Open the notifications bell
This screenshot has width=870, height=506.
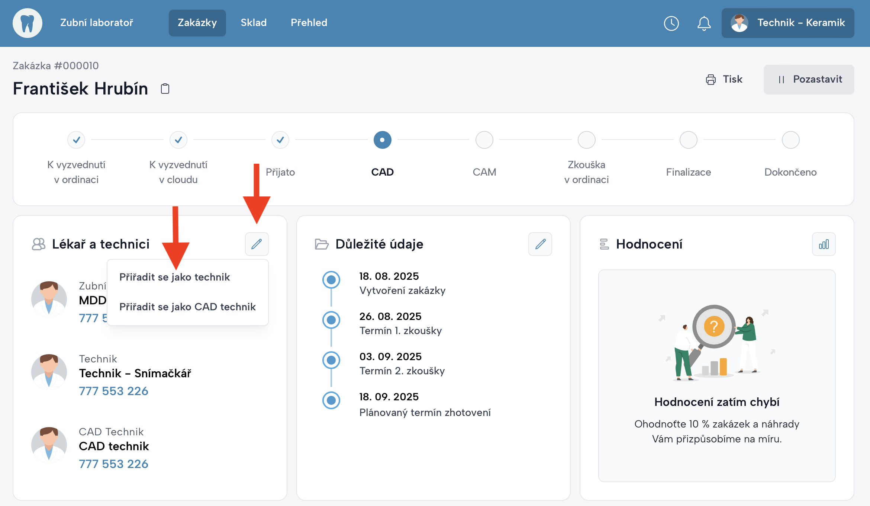point(704,23)
